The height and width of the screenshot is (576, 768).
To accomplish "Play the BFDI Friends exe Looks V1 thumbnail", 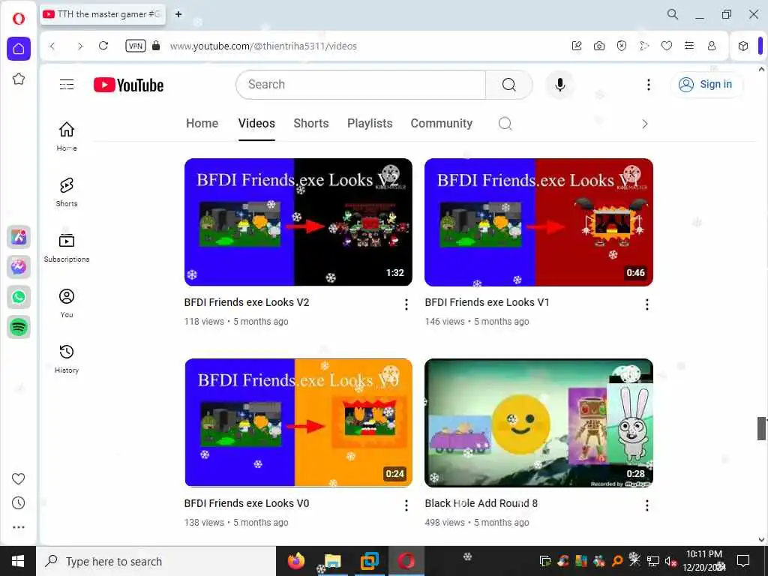I will 538,222.
